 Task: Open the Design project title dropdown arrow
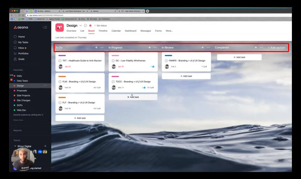80,26
